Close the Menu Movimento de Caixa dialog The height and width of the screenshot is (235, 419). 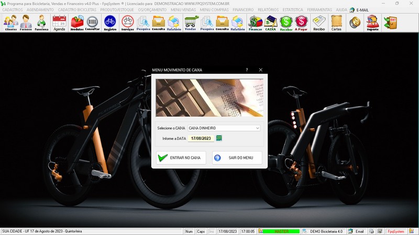click(x=260, y=70)
